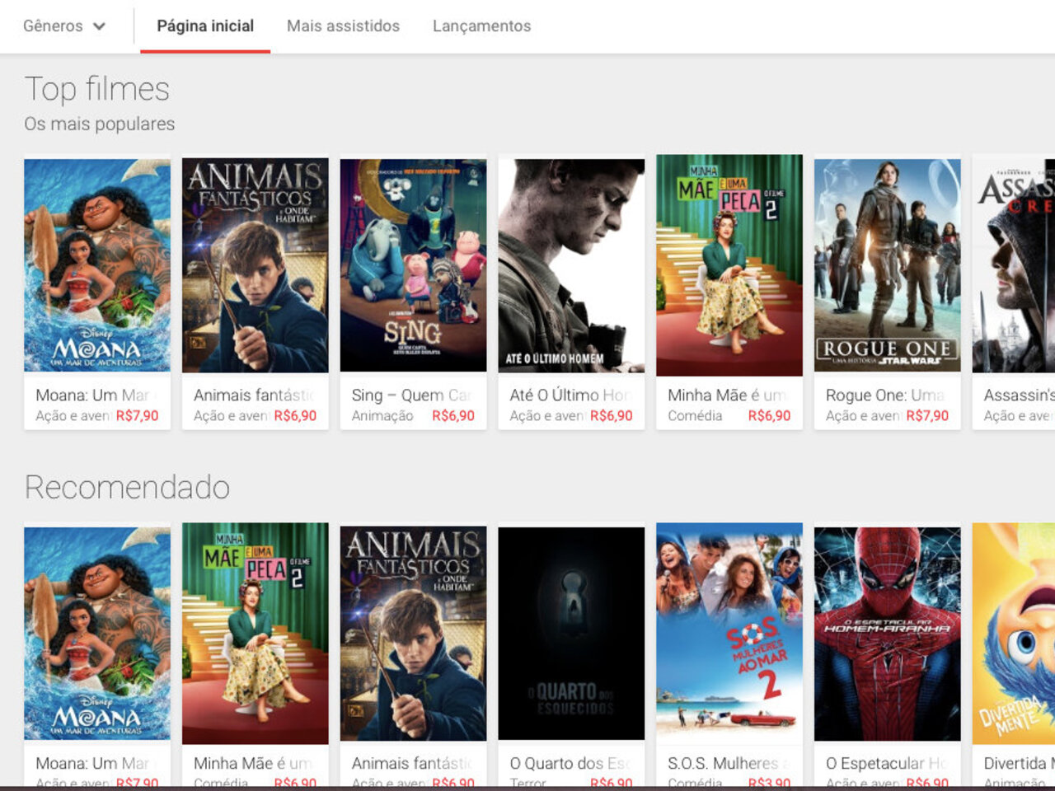Screen dimensions: 1055x791
Task: Click the Divertida Mente title
Action: click(1019, 763)
